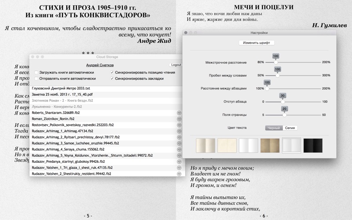Click the 'Изменить шрифт' button
This screenshot has width=352, height=220.
[257, 43]
